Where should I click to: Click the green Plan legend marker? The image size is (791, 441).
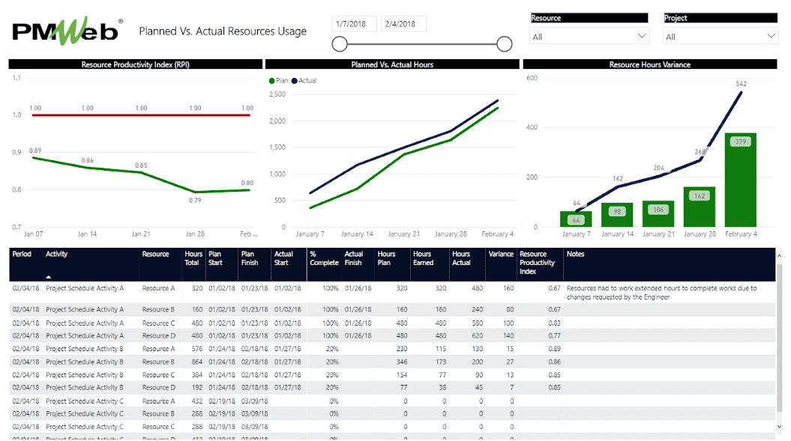(272, 80)
